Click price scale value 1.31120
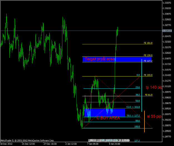 (167, 86)
